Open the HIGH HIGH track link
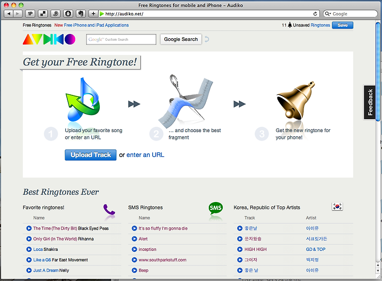 (x=256, y=249)
